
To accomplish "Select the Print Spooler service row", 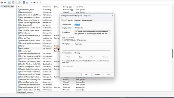I will coord(39,48).
